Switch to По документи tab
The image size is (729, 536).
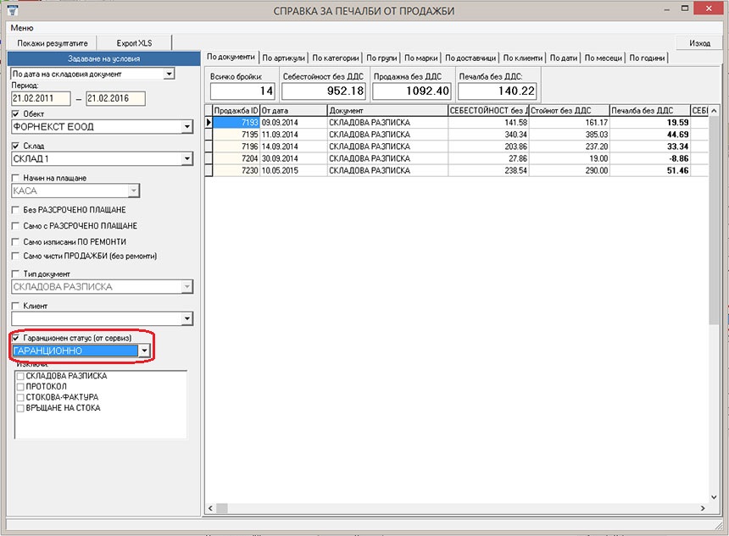tap(231, 57)
